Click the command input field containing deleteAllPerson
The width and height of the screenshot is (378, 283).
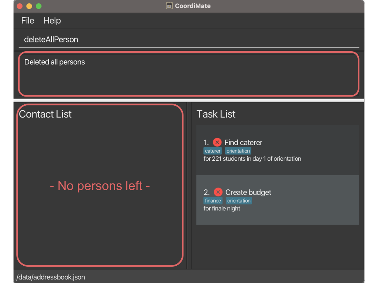click(188, 40)
